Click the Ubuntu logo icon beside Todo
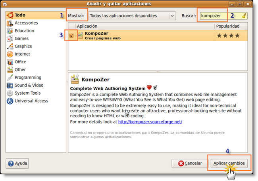Viewport: 258px width, 181px height. [x=10, y=15]
